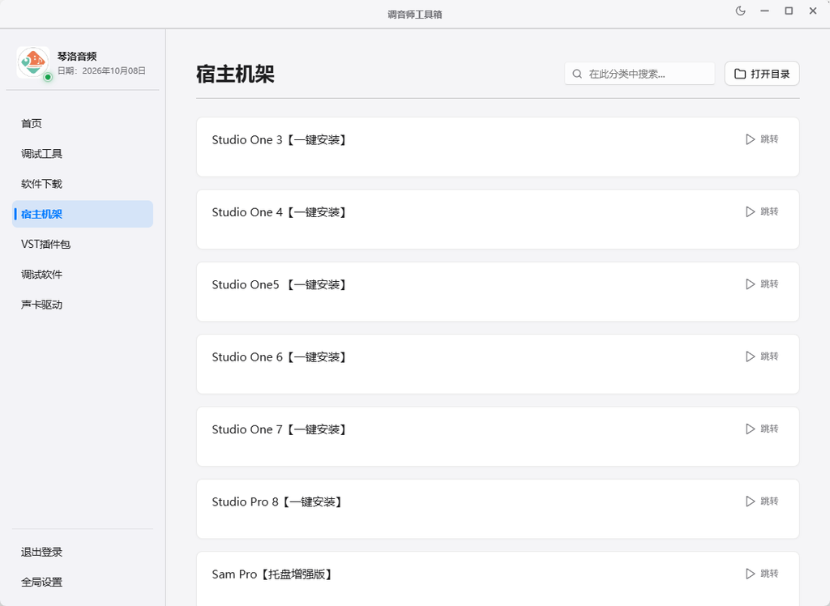This screenshot has height=606, width=830.
Task: Click 跳转 text for Studio One5
Action: [770, 284]
